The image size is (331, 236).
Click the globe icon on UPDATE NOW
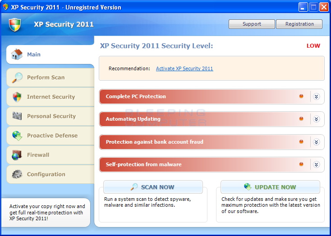(x=248, y=186)
